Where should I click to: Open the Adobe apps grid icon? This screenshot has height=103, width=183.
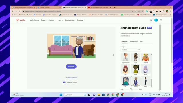[161, 20]
